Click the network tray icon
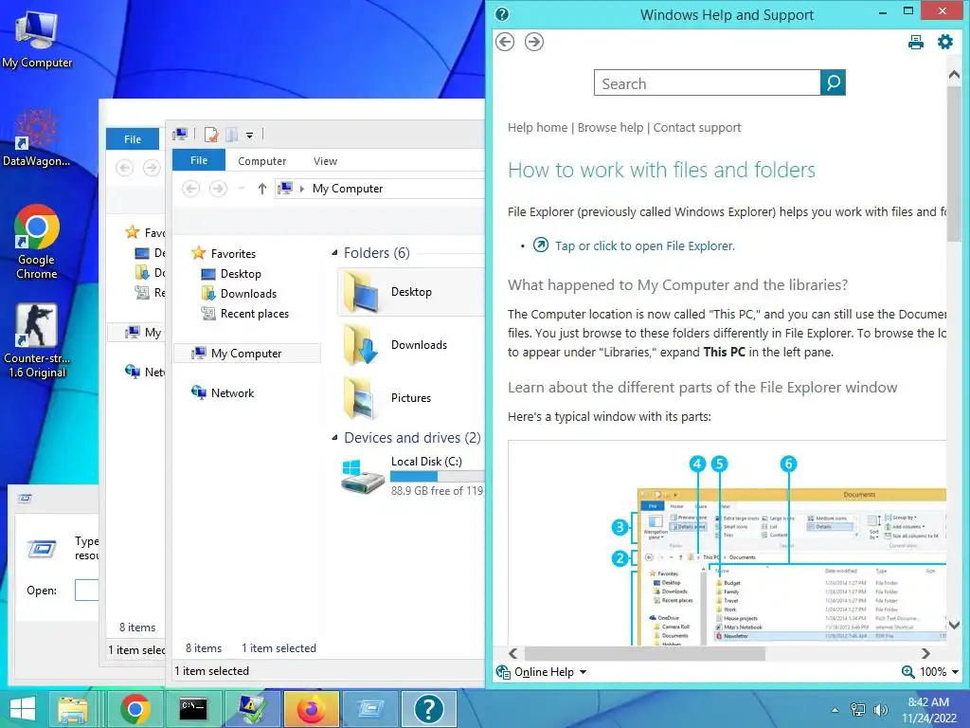 [858, 709]
